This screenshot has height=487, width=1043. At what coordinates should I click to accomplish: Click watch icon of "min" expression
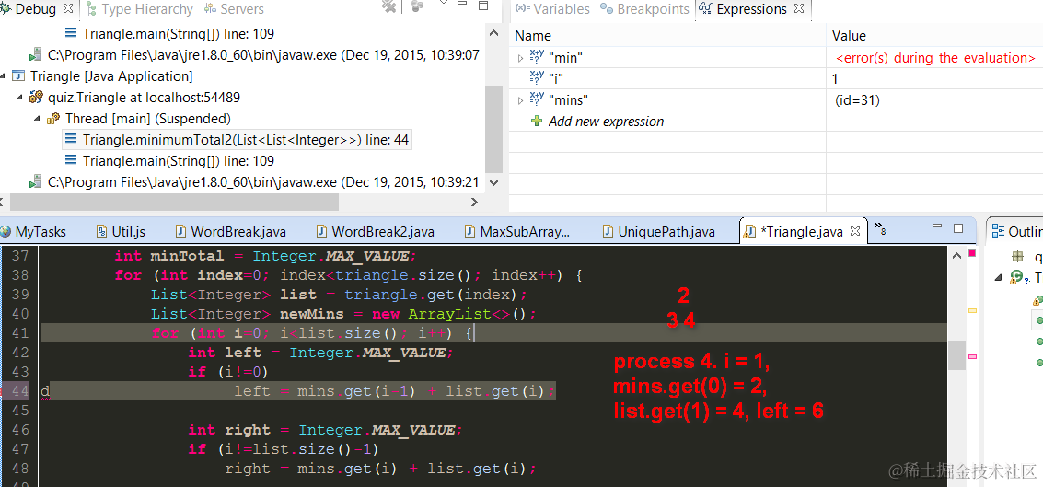click(537, 57)
